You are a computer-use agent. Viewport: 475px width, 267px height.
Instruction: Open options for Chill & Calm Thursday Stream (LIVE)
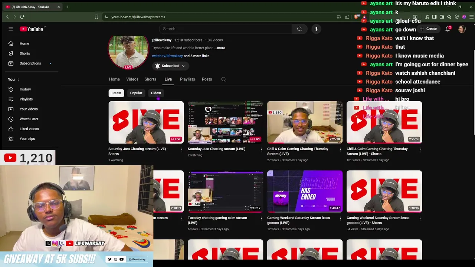coord(340,149)
